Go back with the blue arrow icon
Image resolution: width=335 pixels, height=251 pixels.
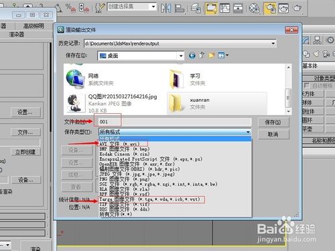pyautogui.click(x=192, y=56)
